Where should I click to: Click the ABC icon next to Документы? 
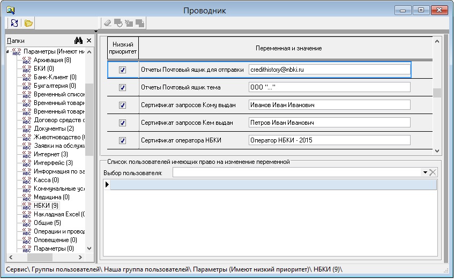[27, 129]
